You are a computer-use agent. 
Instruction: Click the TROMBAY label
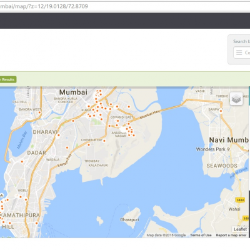click(x=92, y=161)
